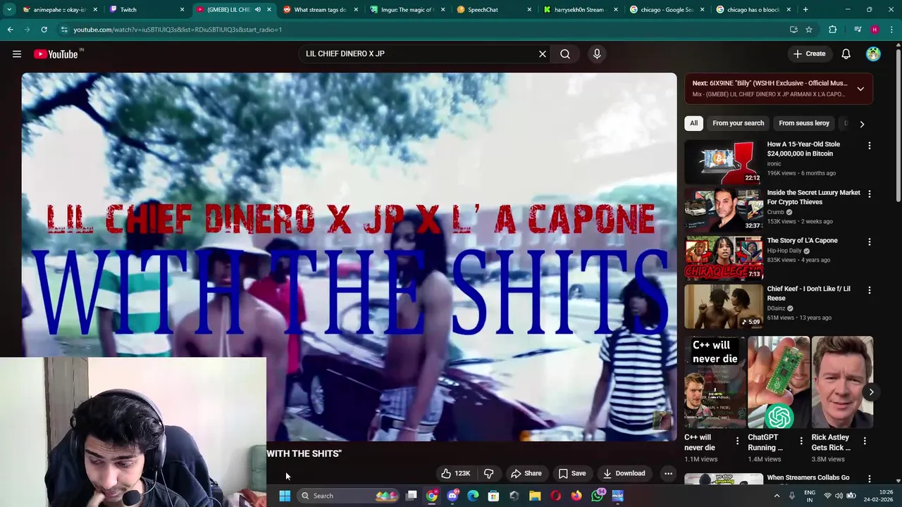The image size is (902, 507).
Task: Open Firefox from the taskbar
Action: (x=576, y=496)
